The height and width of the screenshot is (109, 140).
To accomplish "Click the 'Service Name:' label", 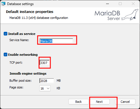I will click(19, 40).
